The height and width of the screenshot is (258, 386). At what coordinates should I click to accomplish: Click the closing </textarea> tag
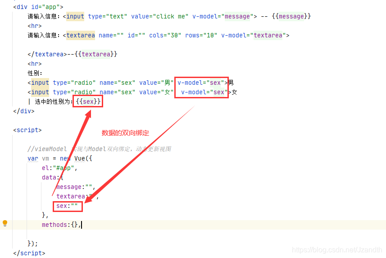(x=47, y=54)
